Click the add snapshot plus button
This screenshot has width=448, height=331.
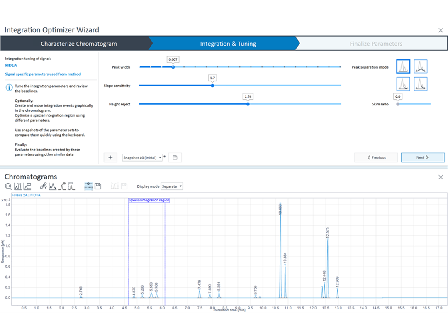point(110,157)
